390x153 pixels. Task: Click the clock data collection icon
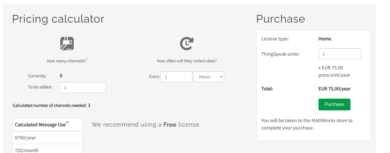tap(187, 44)
